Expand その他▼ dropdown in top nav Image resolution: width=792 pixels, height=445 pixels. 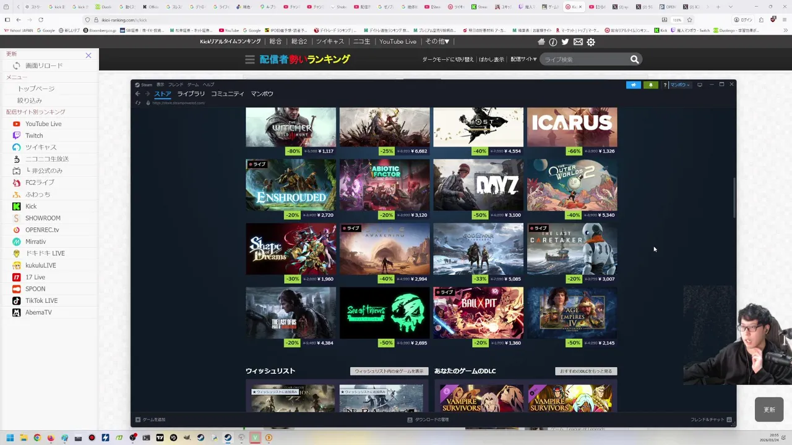click(x=437, y=41)
